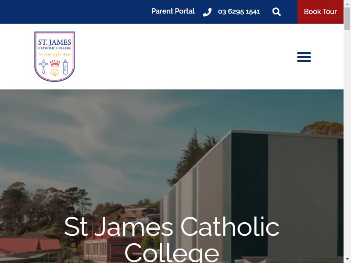This screenshot has width=351, height=263.
Task: Click the candle emblem in the logo
Action: pos(65,67)
